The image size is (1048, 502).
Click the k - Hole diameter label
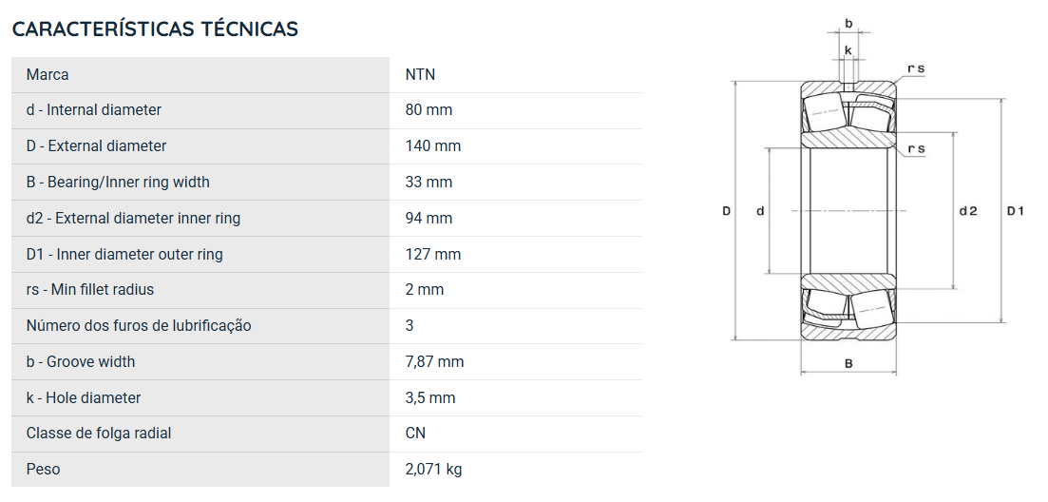[84, 397]
